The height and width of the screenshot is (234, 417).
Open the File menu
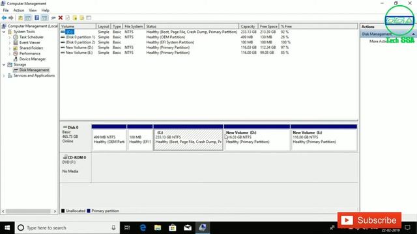click(x=6, y=10)
